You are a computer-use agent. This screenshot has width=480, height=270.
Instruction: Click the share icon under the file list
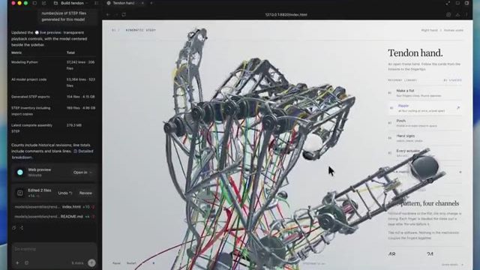pyautogui.click(x=22, y=228)
